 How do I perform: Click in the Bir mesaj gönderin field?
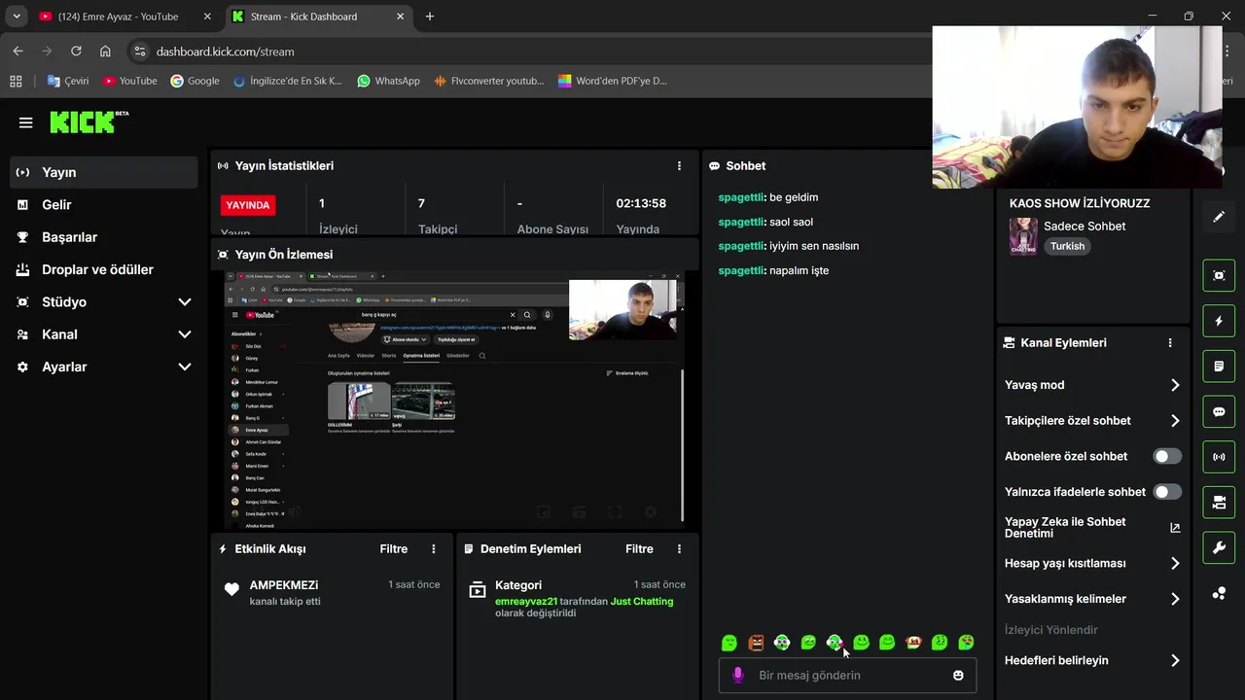(x=847, y=675)
